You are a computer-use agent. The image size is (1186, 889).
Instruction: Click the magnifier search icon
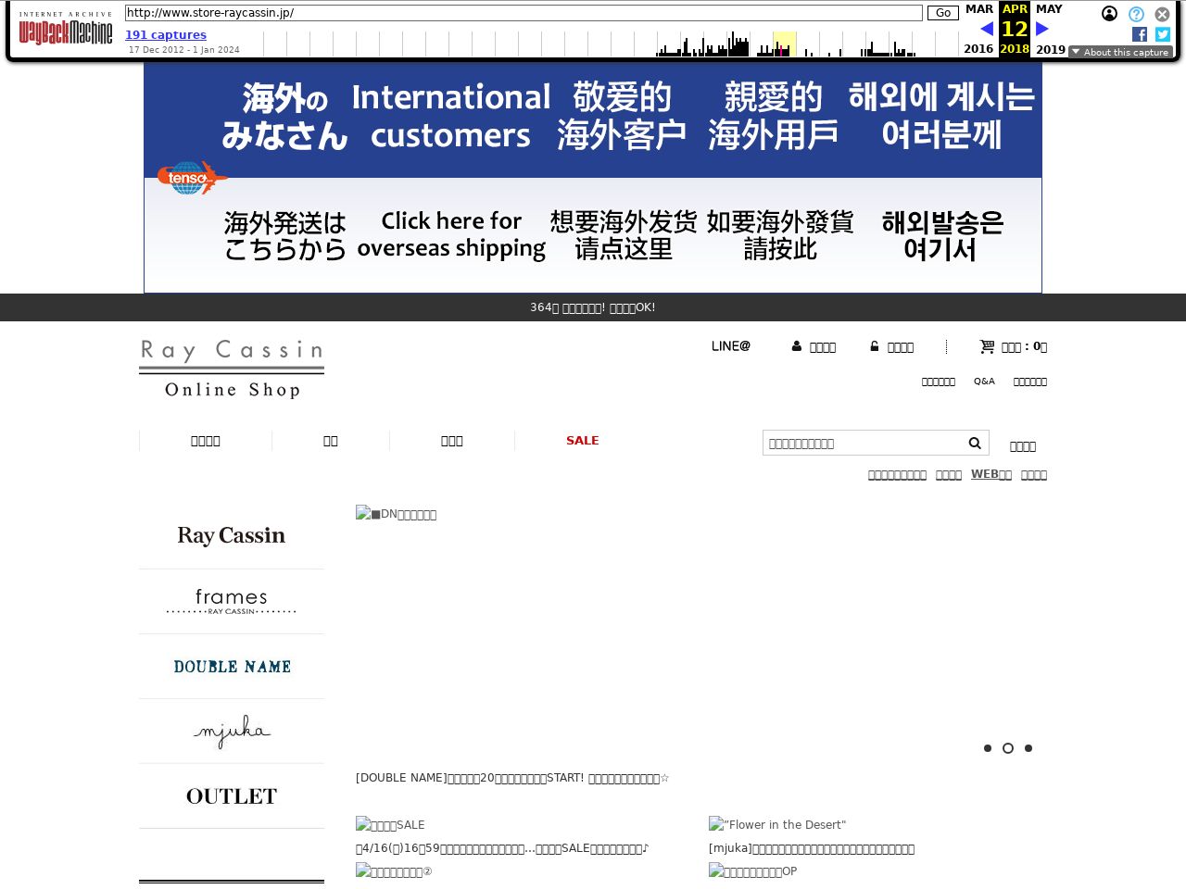975,443
